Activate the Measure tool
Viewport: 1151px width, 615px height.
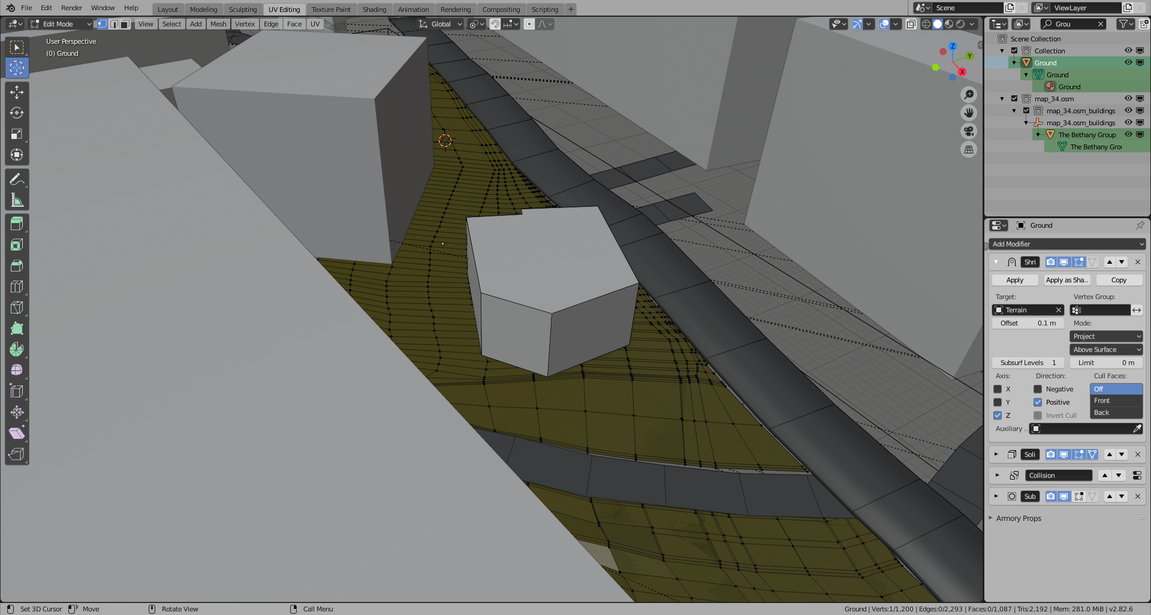point(17,201)
